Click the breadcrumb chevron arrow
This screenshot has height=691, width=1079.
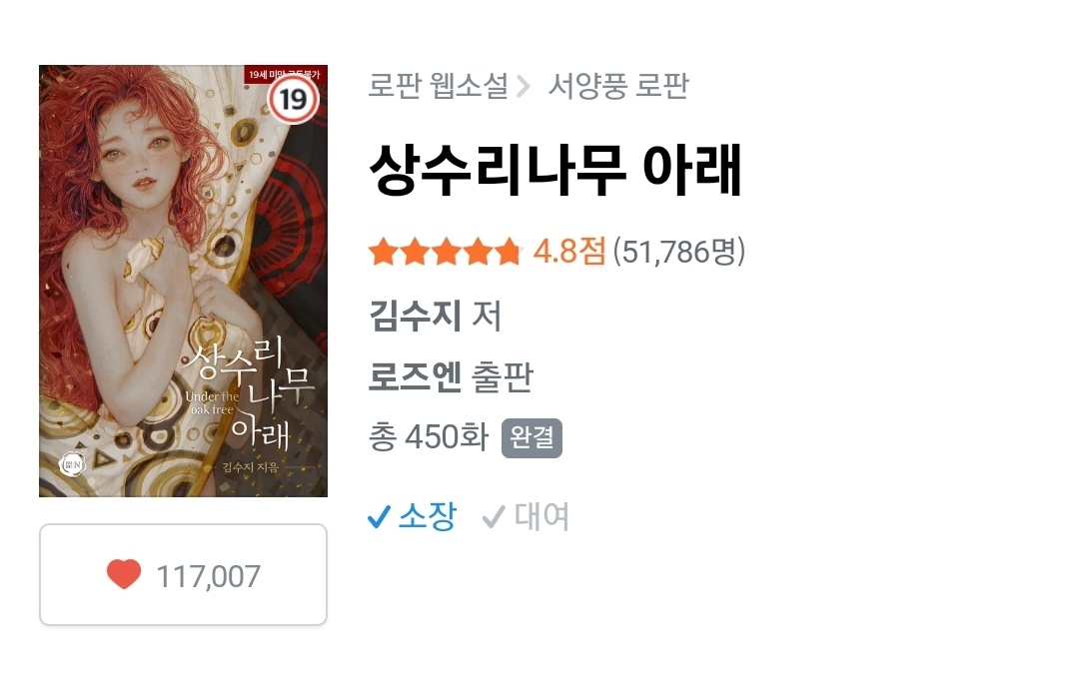click(x=524, y=87)
